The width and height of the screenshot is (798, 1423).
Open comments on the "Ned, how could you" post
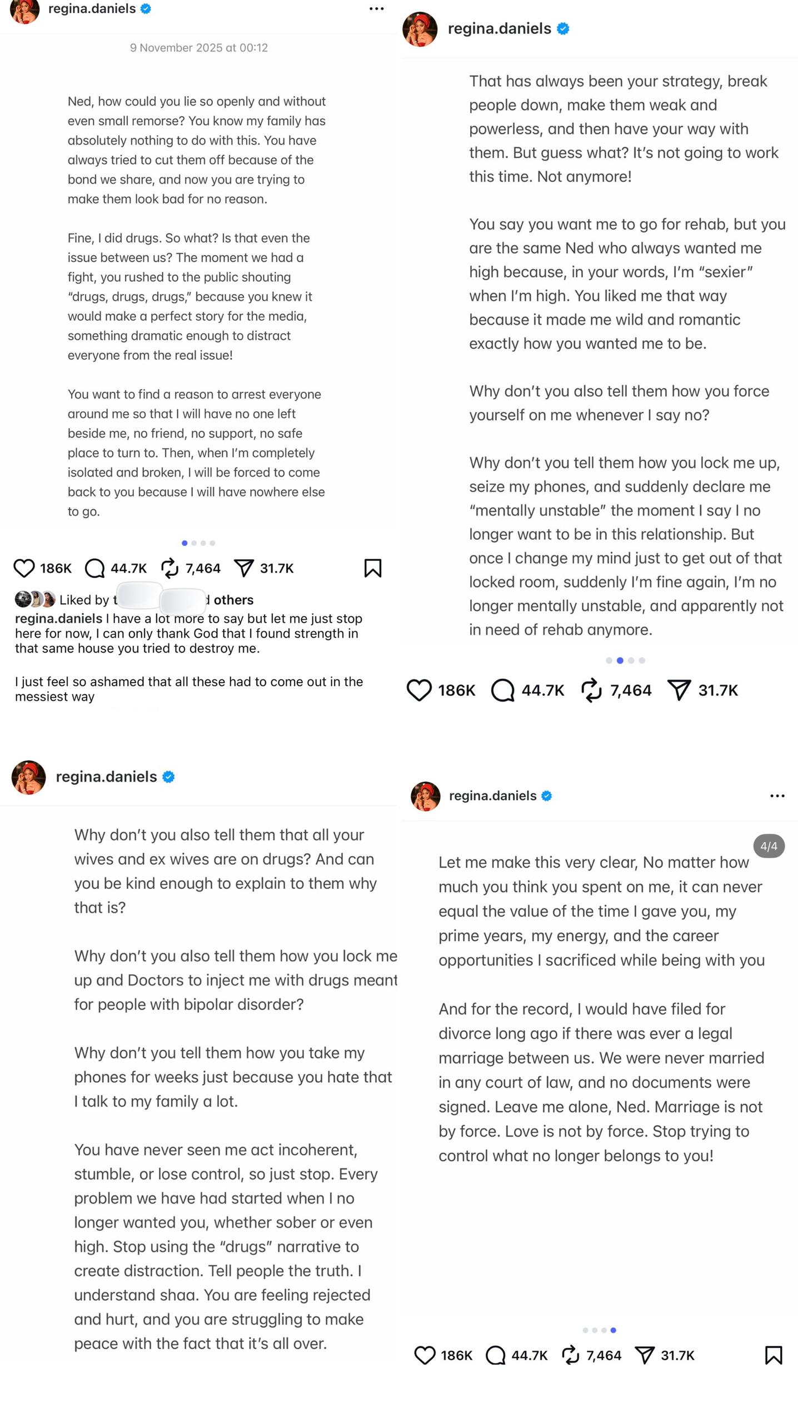pos(94,568)
